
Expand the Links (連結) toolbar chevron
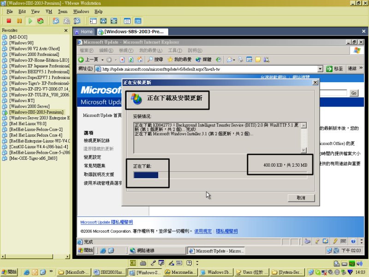pos(361,68)
